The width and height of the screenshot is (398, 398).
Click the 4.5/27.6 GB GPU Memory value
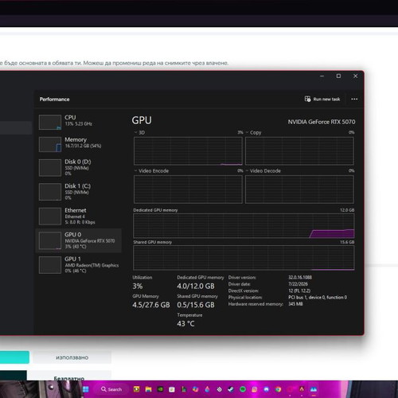(151, 305)
